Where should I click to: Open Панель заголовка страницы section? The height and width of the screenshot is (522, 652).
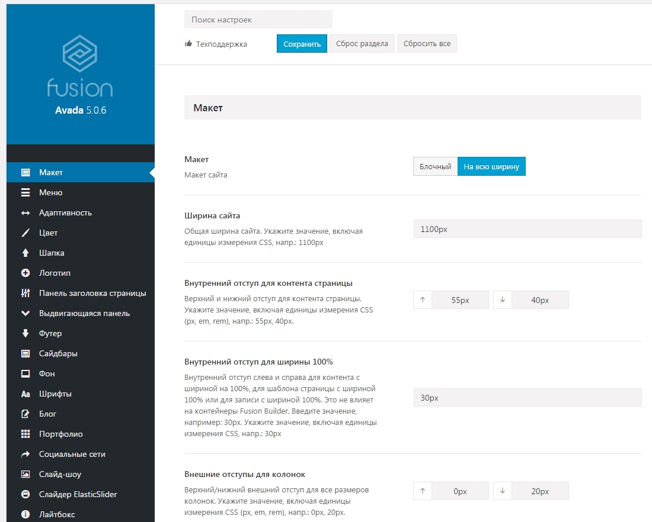[x=81, y=293]
